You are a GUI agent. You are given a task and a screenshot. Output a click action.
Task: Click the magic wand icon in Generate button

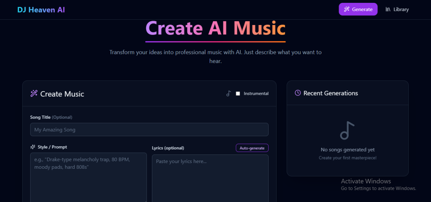(347, 9)
